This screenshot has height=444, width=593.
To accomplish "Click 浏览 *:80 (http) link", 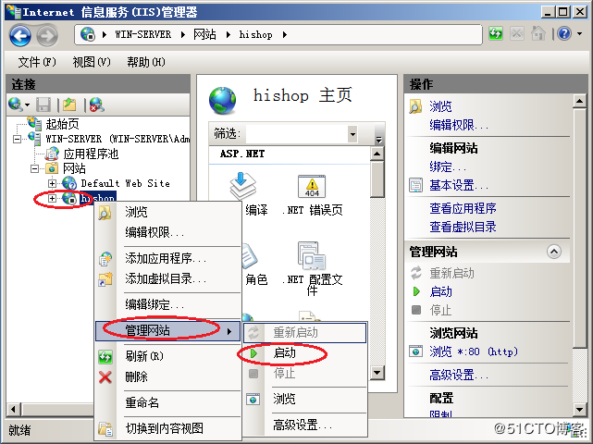I will [473, 351].
